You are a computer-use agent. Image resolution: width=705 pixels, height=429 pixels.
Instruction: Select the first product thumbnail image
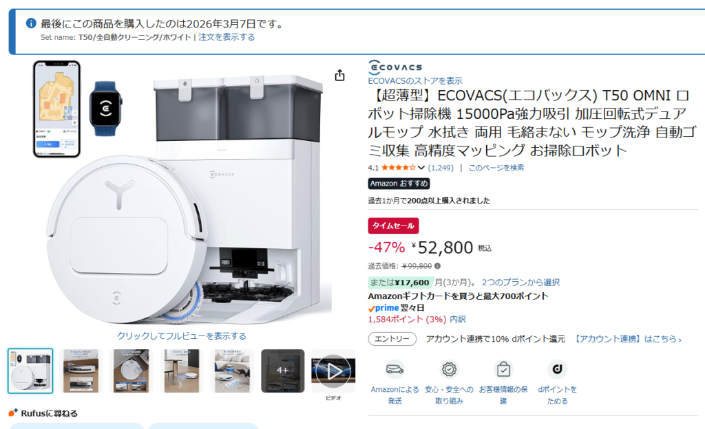pyautogui.click(x=30, y=371)
